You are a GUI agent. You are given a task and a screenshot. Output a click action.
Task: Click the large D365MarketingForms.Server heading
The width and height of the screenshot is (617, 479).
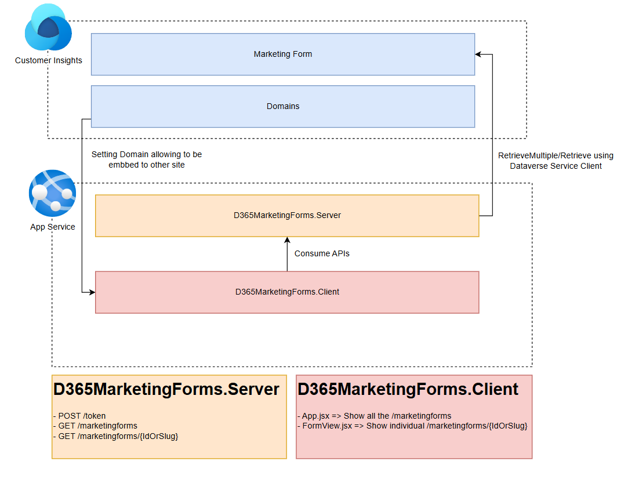coord(166,389)
